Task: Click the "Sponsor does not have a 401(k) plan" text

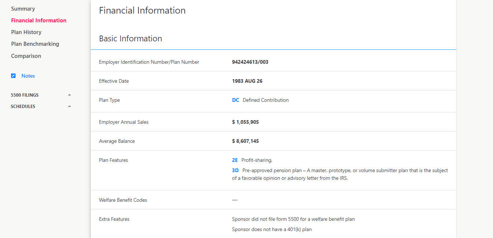Action: tap(272, 230)
